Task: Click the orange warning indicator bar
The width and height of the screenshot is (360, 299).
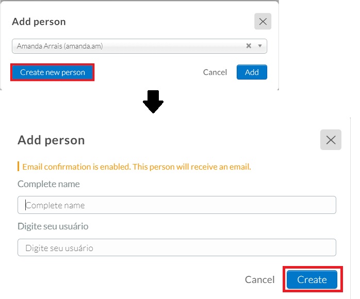Action: [x=18, y=167]
